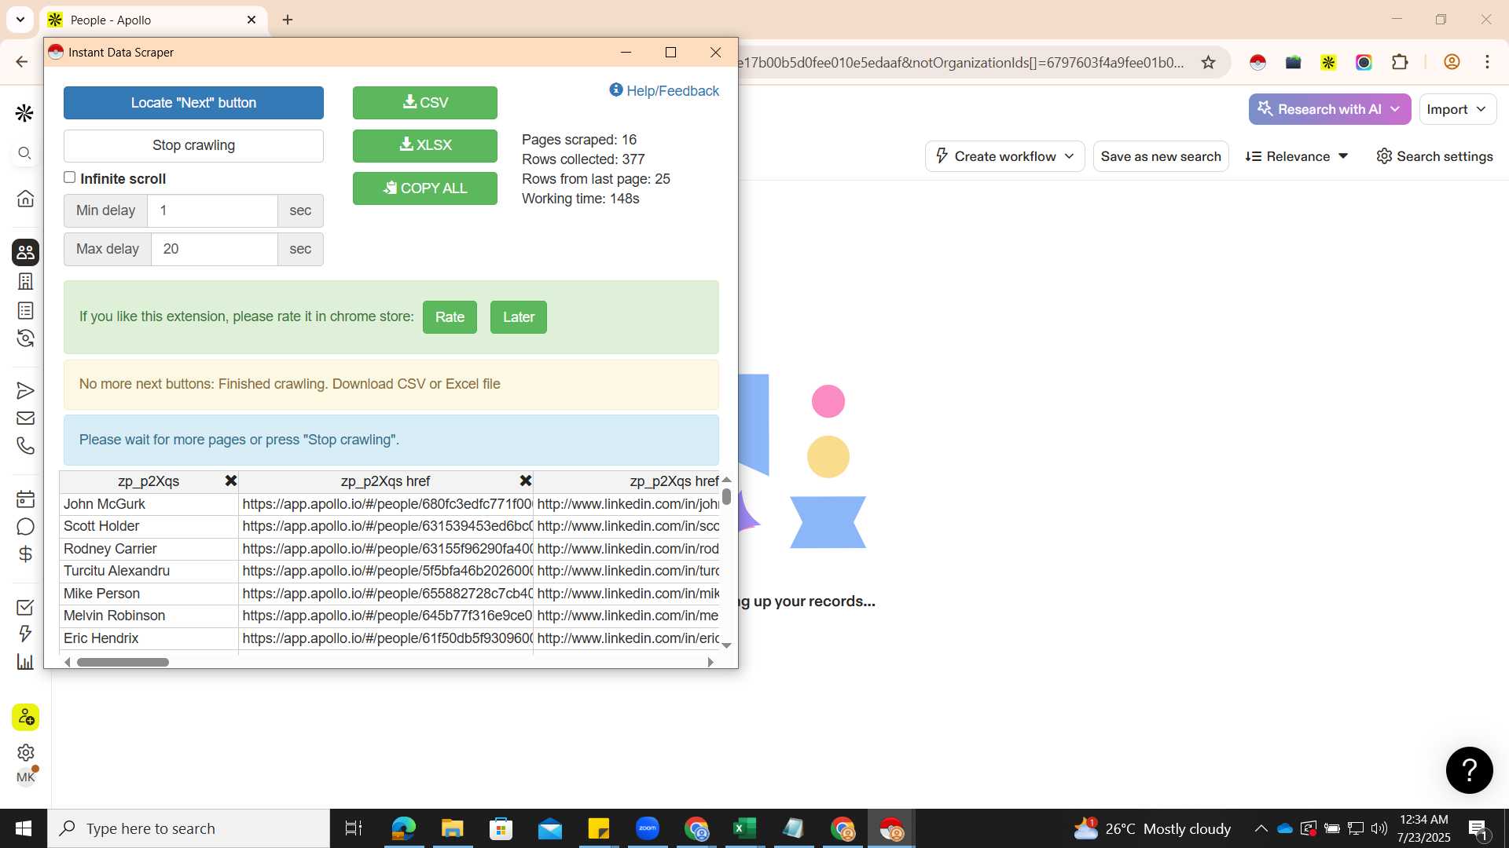Screen dimensions: 1509x848
Task: Go to Apollo Home icon
Action: point(25,198)
